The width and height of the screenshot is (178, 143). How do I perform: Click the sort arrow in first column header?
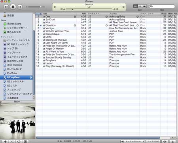(x=41, y=14)
